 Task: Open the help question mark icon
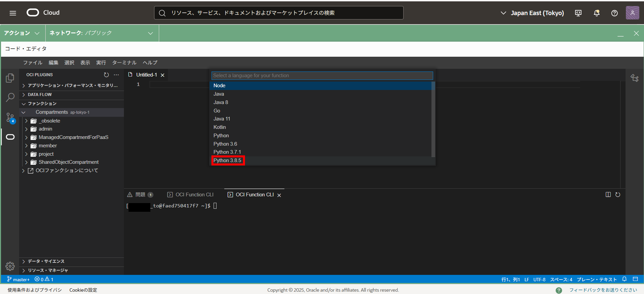click(x=614, y=13)
